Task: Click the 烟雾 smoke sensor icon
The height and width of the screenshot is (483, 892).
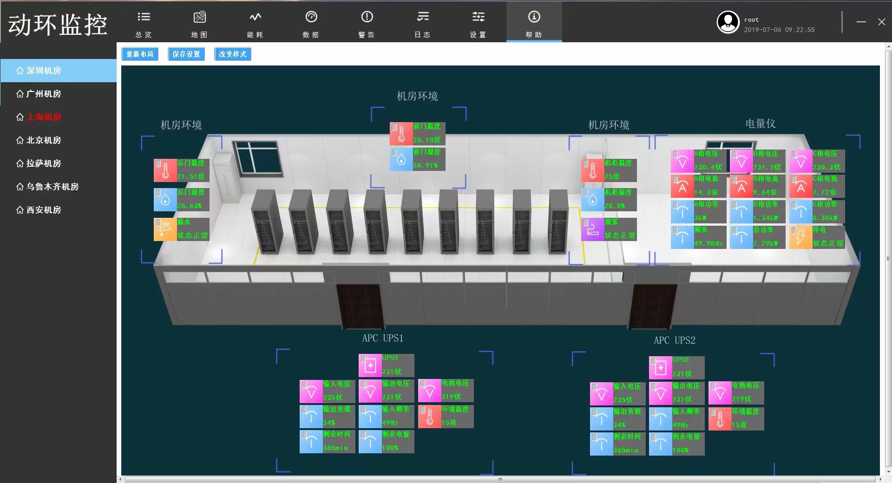Action: (593, 229)
